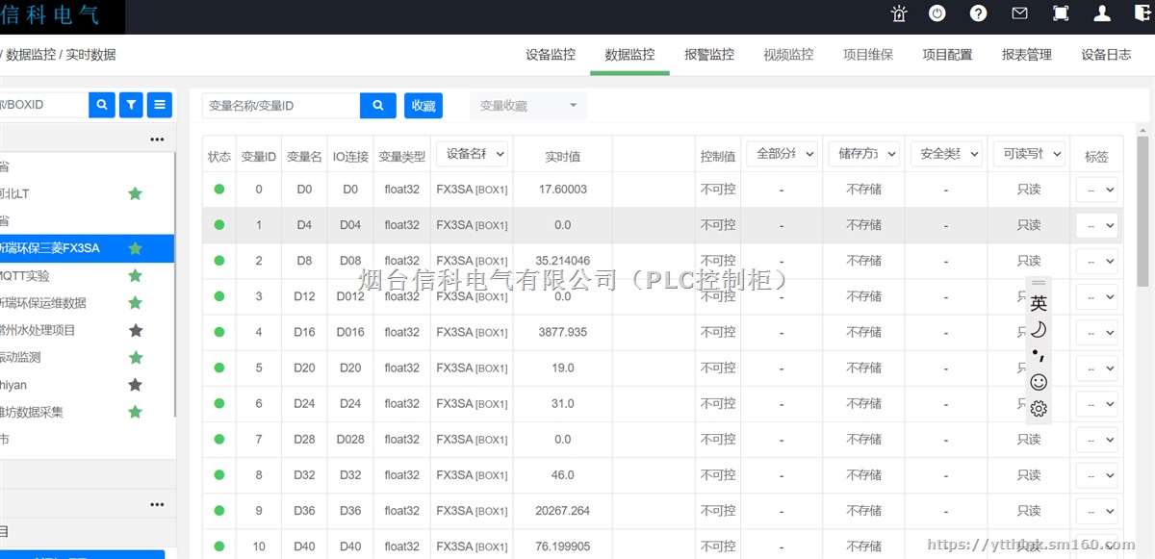Focus the 变量名称/变量ID search field
Screen dimensions: 1155x559
click(281, 106)
